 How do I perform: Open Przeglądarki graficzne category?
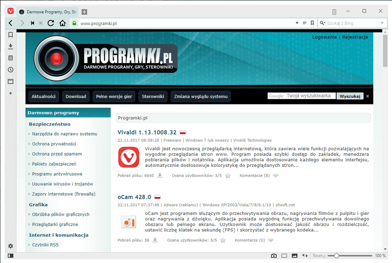[55, 224]
